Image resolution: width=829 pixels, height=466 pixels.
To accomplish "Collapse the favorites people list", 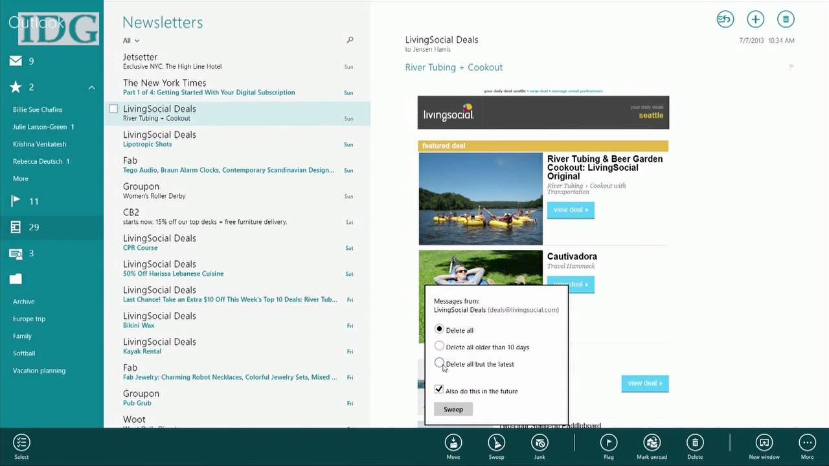I will point(91,87).
